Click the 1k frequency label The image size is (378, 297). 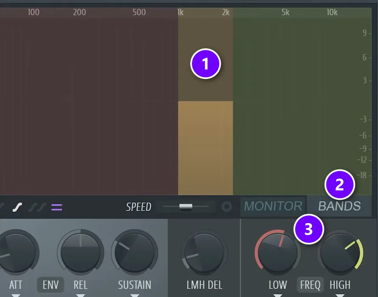[x=181, y=12]
